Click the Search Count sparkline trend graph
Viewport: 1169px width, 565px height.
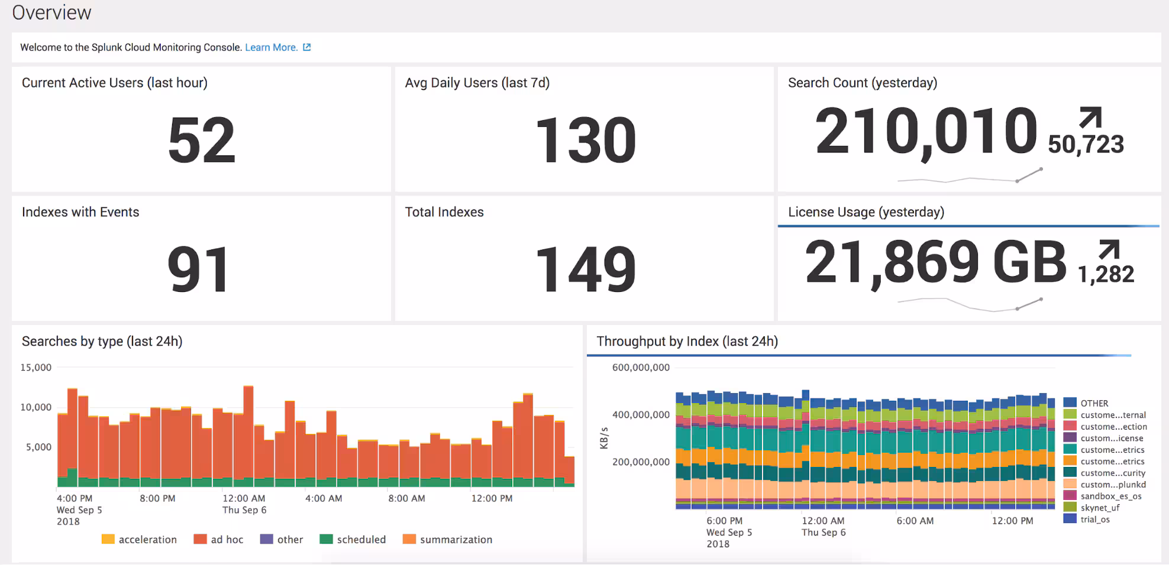(970, 176)
